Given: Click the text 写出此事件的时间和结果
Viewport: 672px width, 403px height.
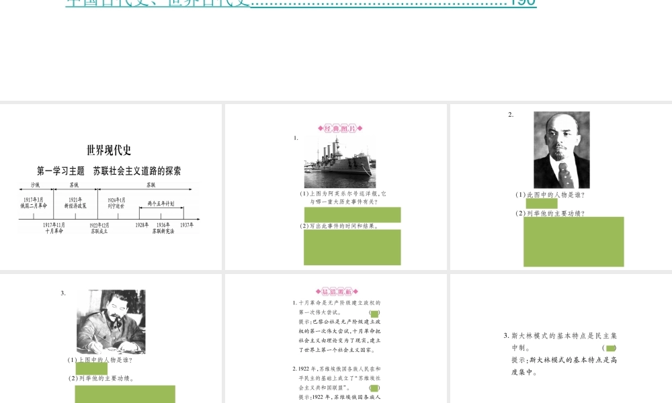Looking at the screenshot, I should click(339, 226).
